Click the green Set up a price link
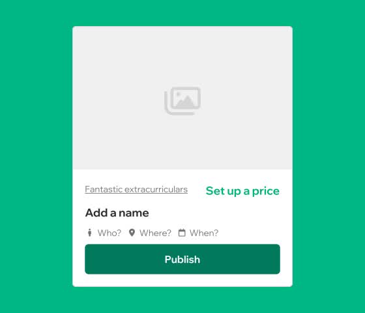 pyautogui.click(x=242, y=191)
